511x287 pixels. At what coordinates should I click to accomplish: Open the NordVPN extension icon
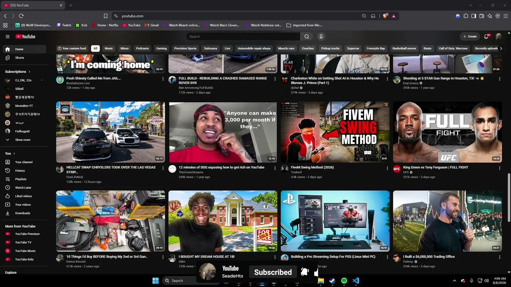point(458,16)
